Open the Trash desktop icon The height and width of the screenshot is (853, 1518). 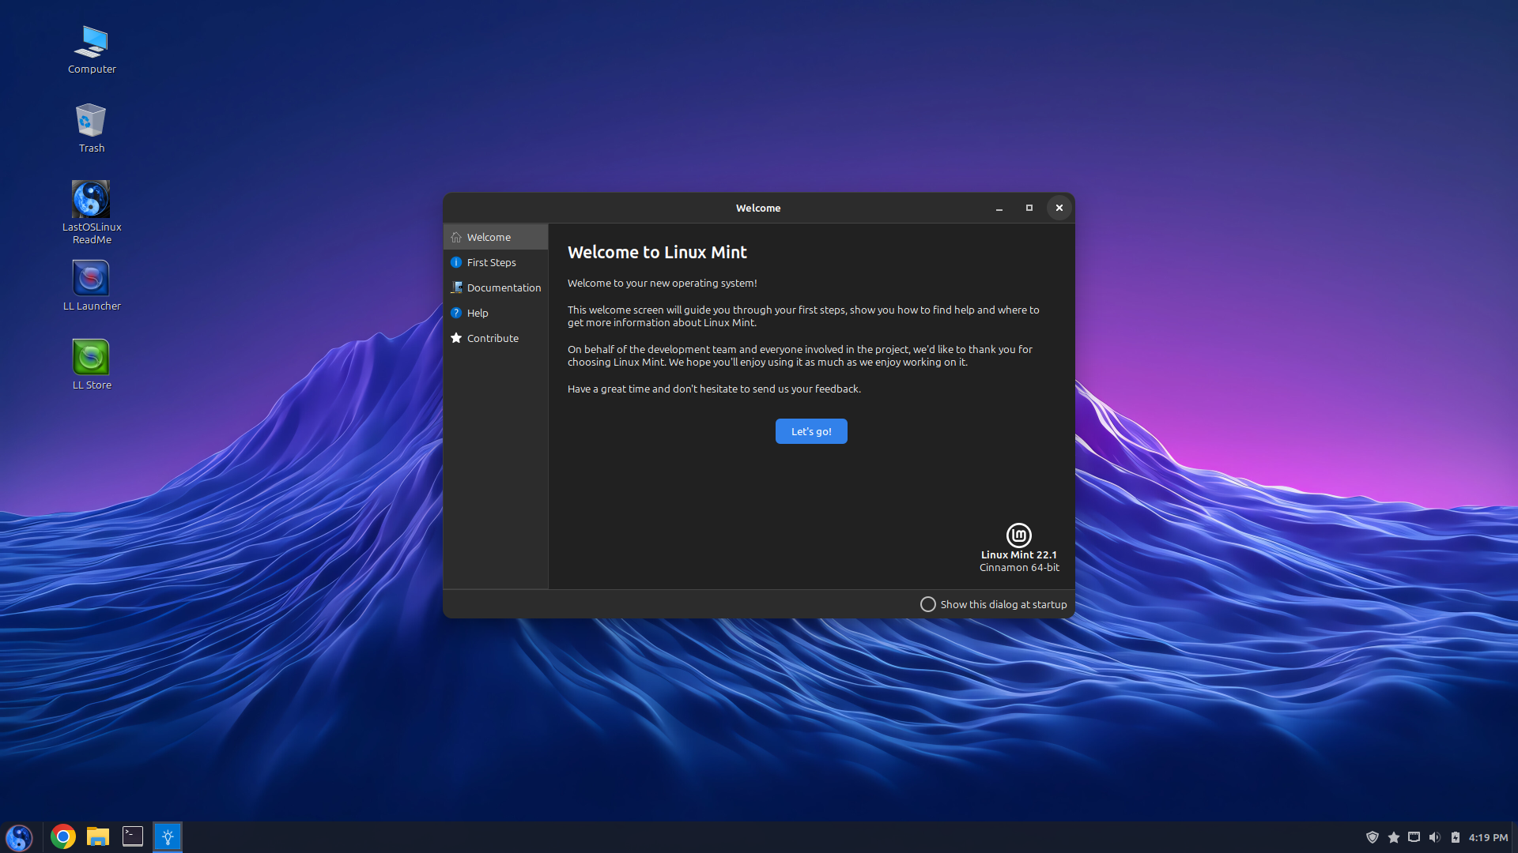(92, 128)
